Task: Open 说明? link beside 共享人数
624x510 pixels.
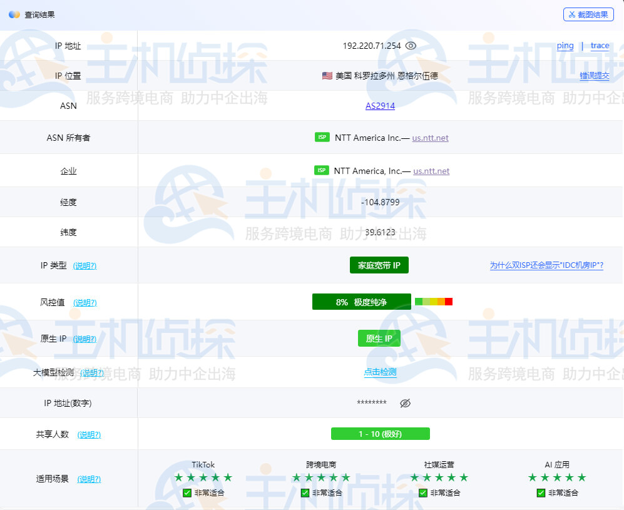Action: point(89,435)
